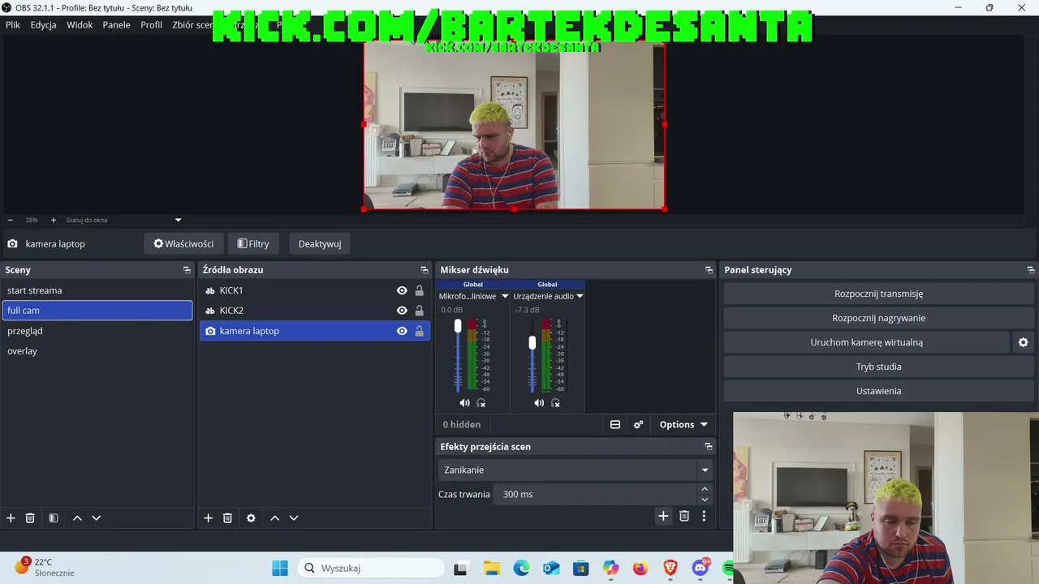The height and width of the screenshot is (584, 1039).
Task: Open the Plik menu
Action: [x=13, y=25]
